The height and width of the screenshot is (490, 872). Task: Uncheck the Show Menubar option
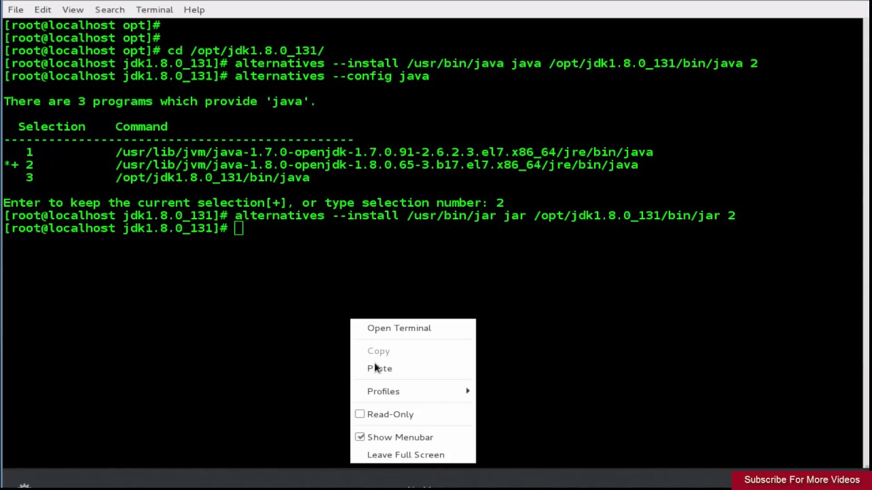[360, 438]
